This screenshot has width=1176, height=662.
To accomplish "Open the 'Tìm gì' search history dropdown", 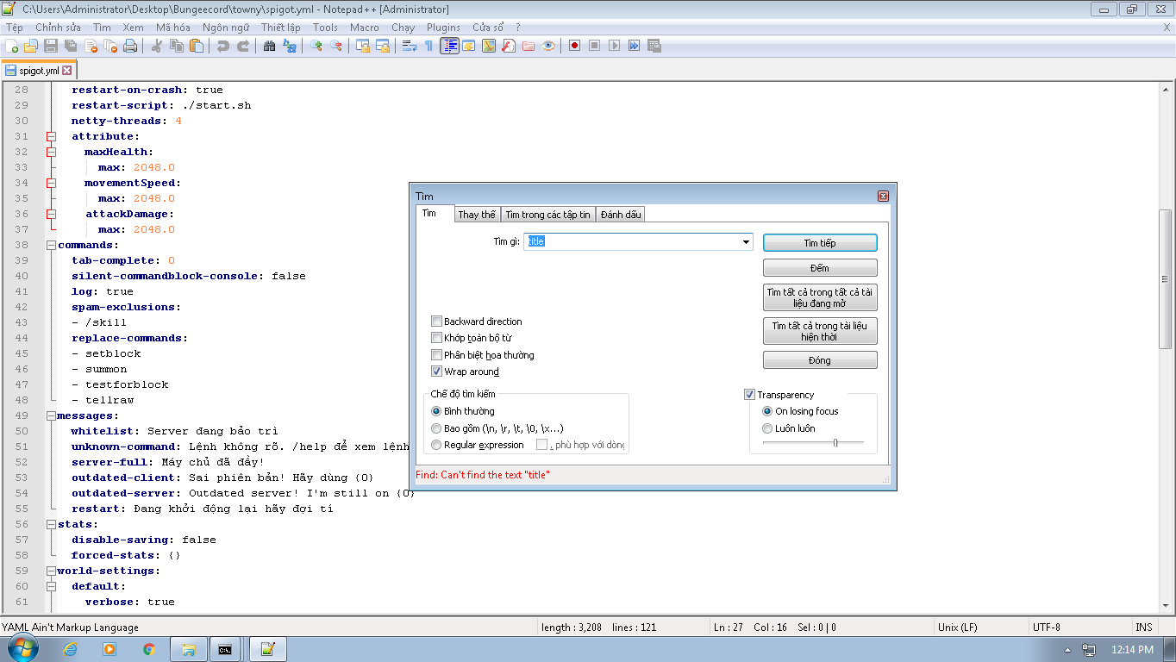I will click(747, 242).
